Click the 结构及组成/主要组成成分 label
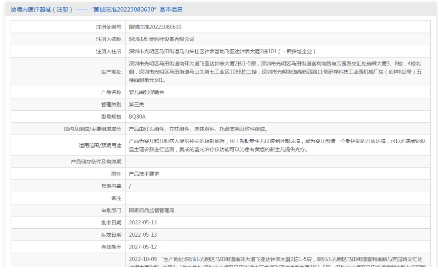 [92, 130]
